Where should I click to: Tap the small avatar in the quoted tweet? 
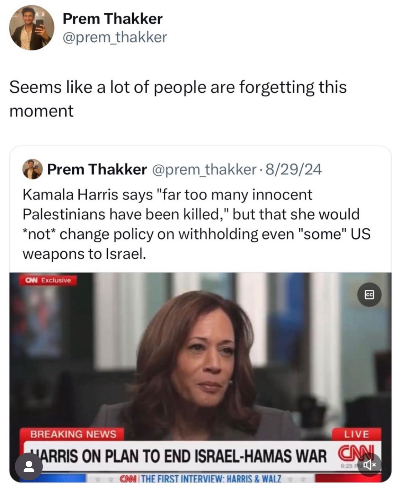(32, 169)
